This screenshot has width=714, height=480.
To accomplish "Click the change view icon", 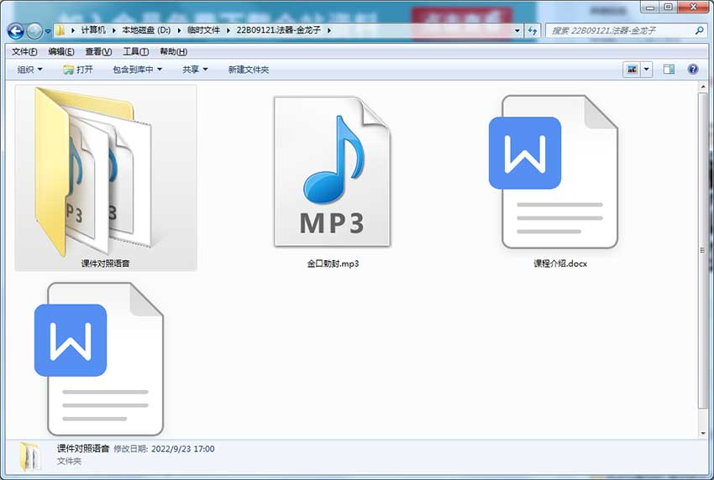I will (632, 70).
